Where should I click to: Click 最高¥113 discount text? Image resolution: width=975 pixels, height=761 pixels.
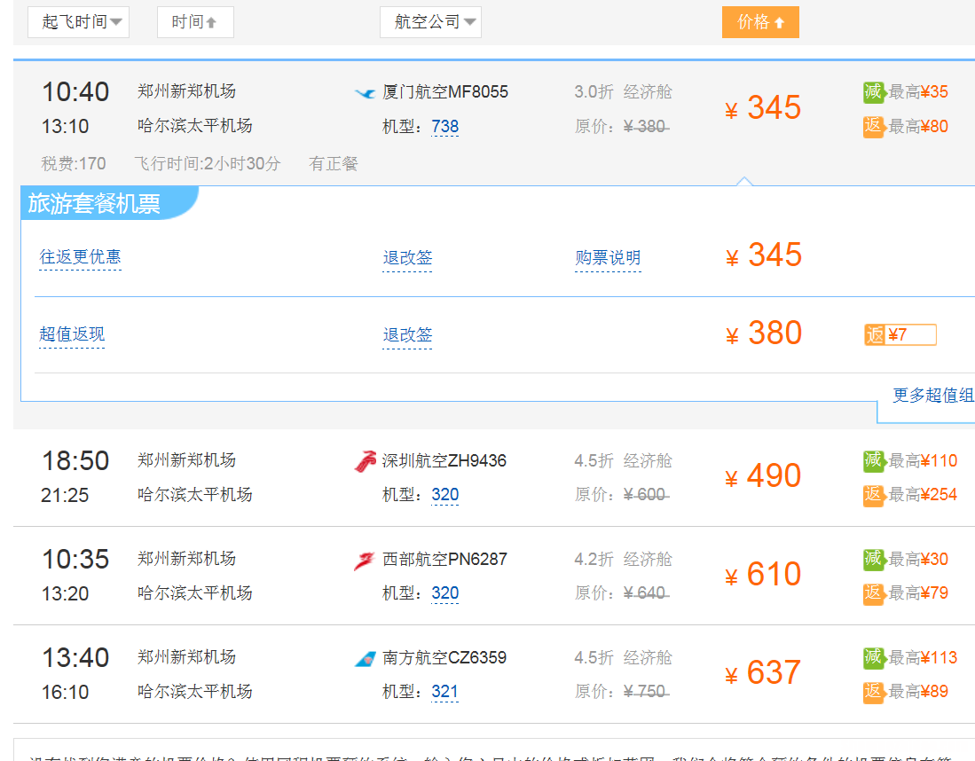click(x=923, y=657)
